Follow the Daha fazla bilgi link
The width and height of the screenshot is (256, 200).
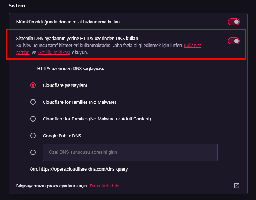(x=105, y=186)
